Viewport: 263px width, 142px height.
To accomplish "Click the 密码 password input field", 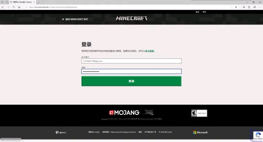I will pos(131,71).
